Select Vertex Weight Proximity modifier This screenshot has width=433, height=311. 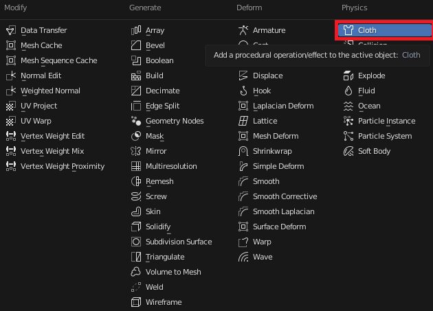[62, 166]
